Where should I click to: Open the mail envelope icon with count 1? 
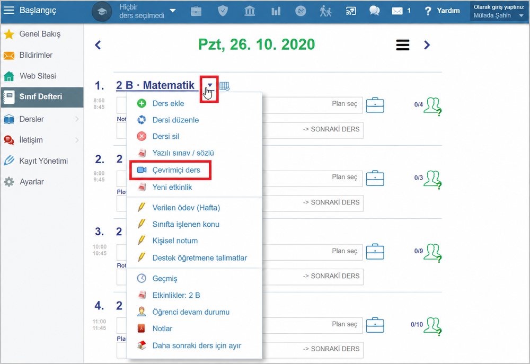click(401, 11)
